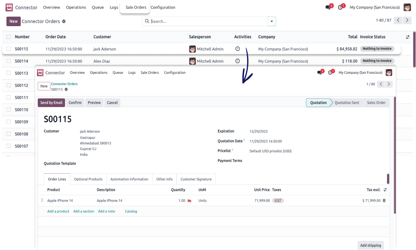The width and height of the screenshot is (416, 250).
Task: Go to the next record in the form
Action: click(x=389, y=84)
